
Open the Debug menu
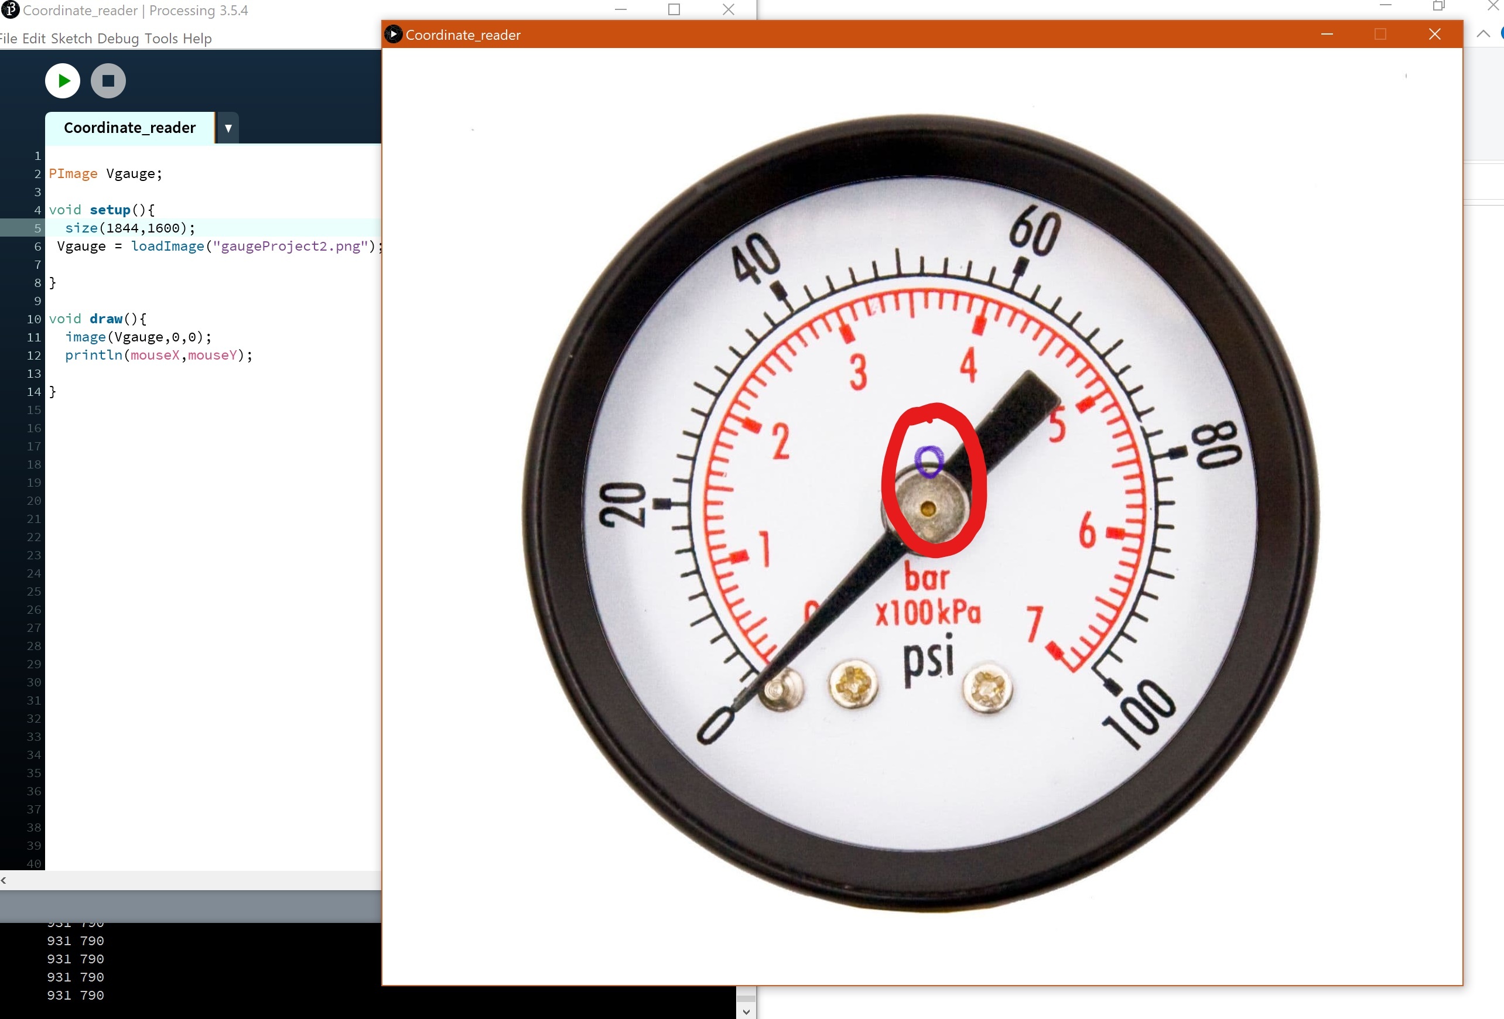118,39
